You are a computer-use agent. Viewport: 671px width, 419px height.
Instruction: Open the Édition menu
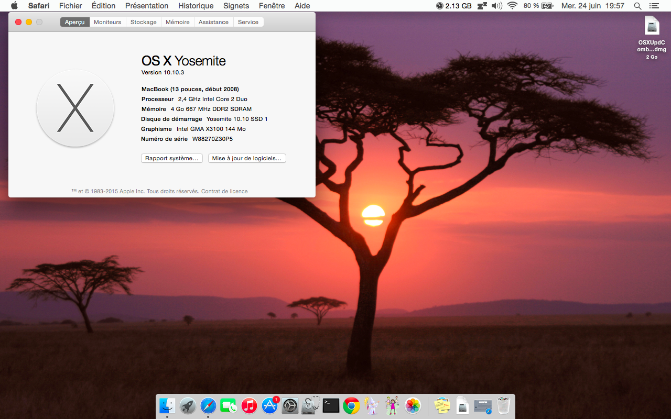point(103,6)
